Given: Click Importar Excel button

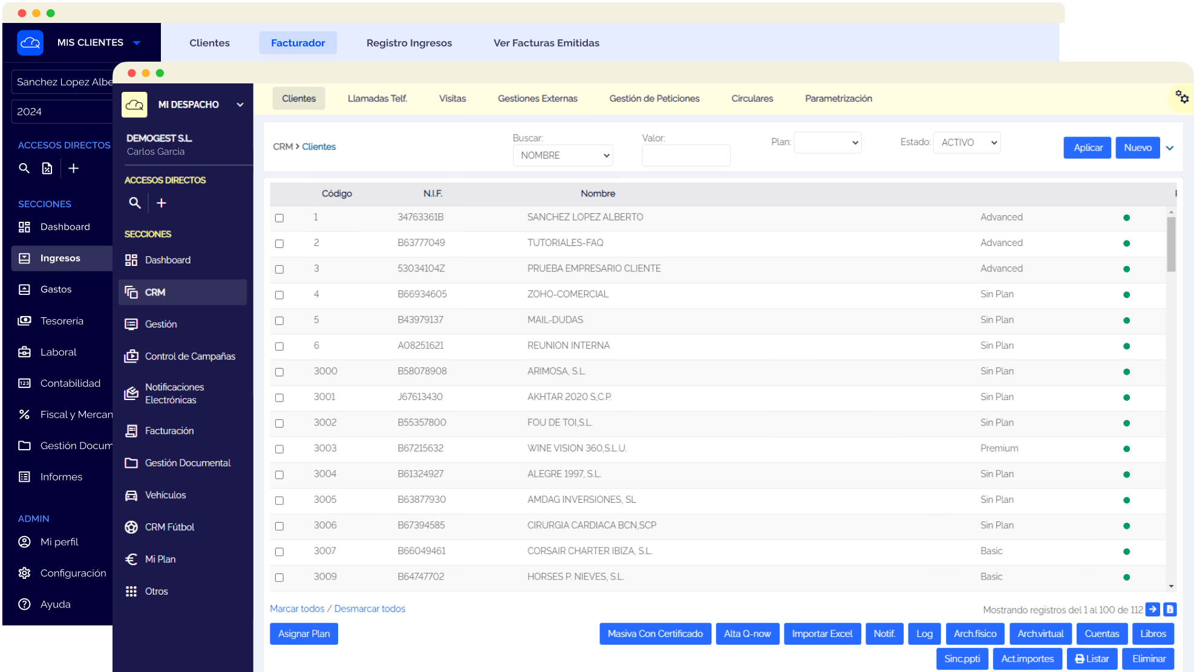Looking at the screenshot, I should click(823, 634).
